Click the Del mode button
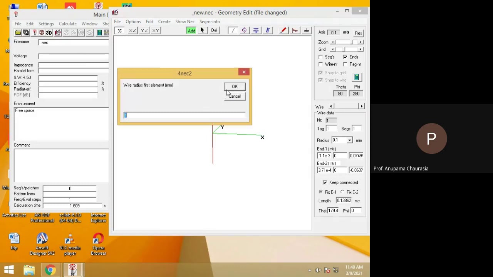 (x=214, y=30)
